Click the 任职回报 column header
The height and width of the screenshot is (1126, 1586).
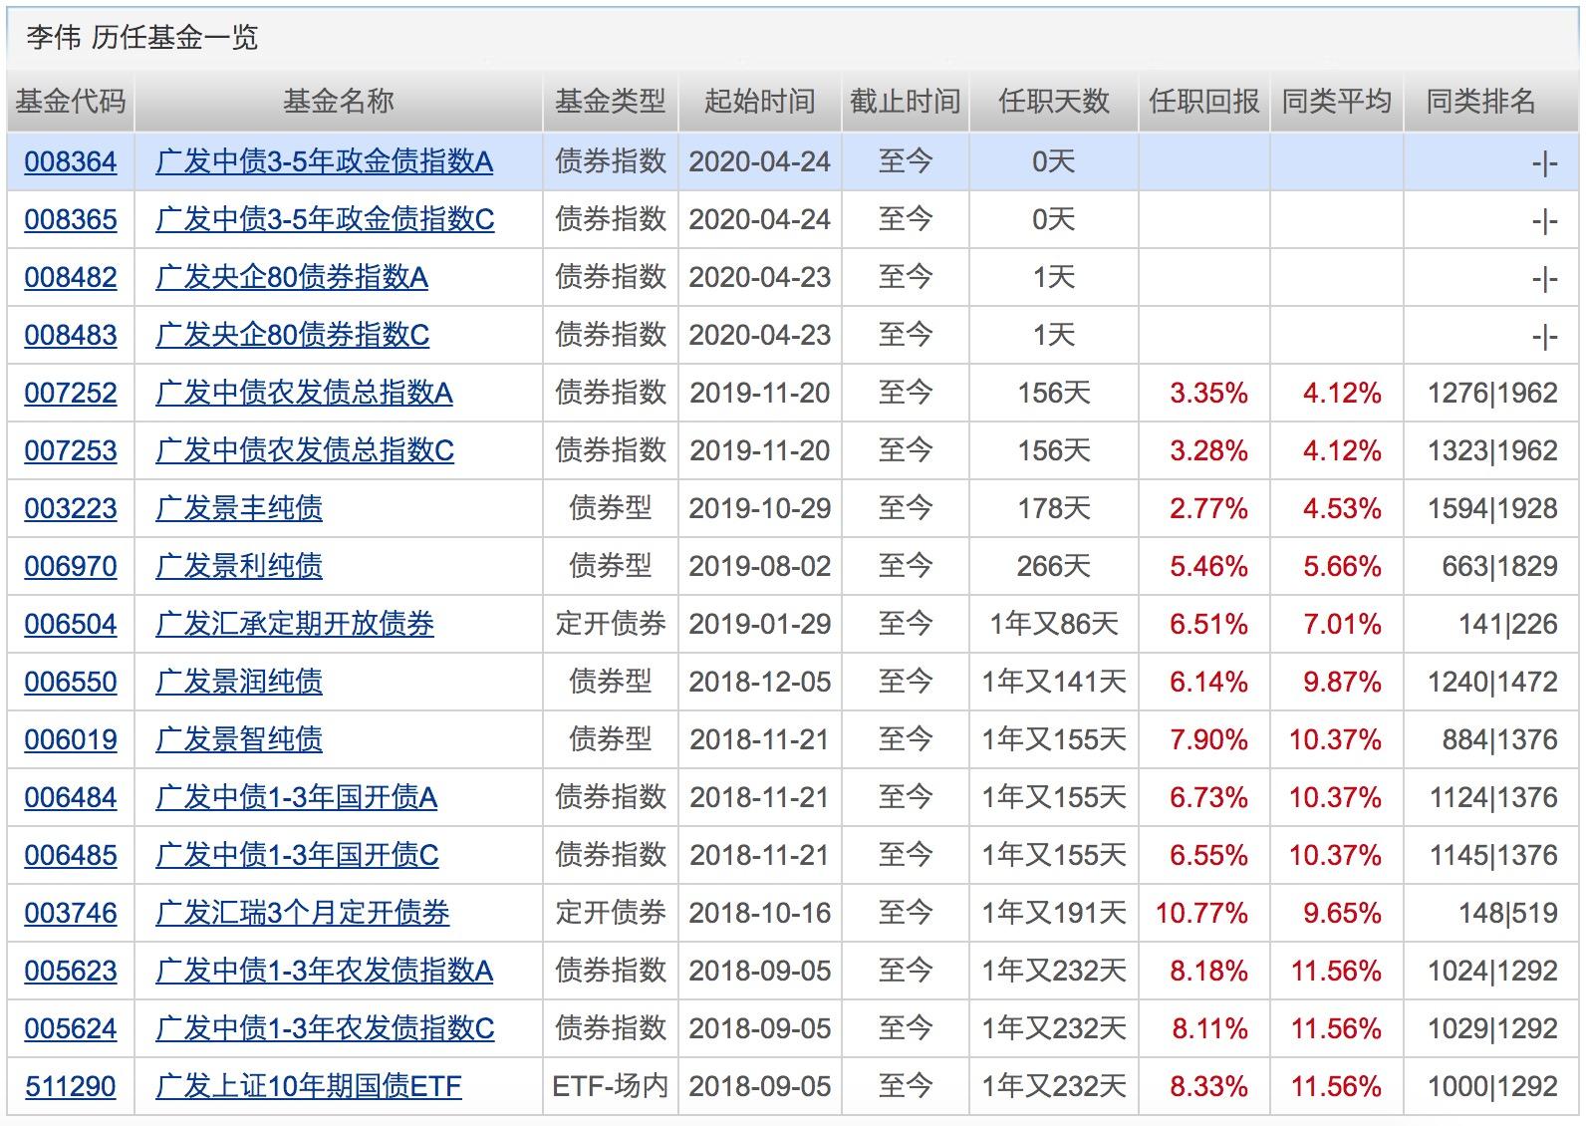[1204, 101]
